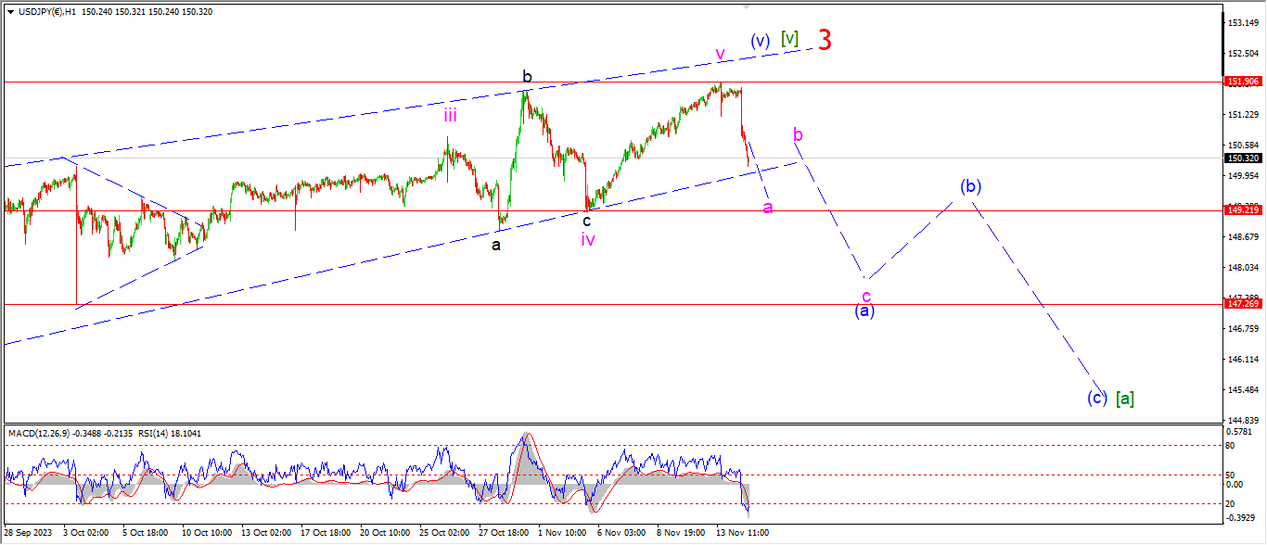Select the blue (c) label at bottom right

point(1096,399)
